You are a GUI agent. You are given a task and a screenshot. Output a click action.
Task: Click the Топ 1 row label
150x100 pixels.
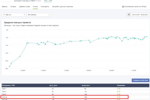[x=4, y=89]
